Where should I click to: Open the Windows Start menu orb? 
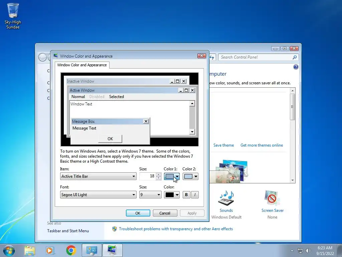click(x=9, y=250)
